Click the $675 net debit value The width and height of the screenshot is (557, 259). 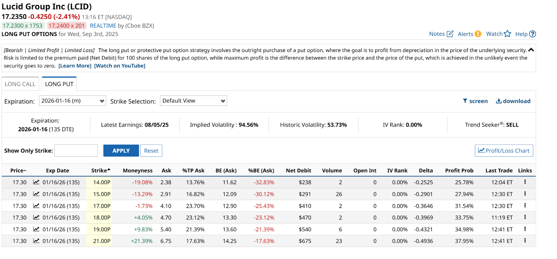point(305,241)
